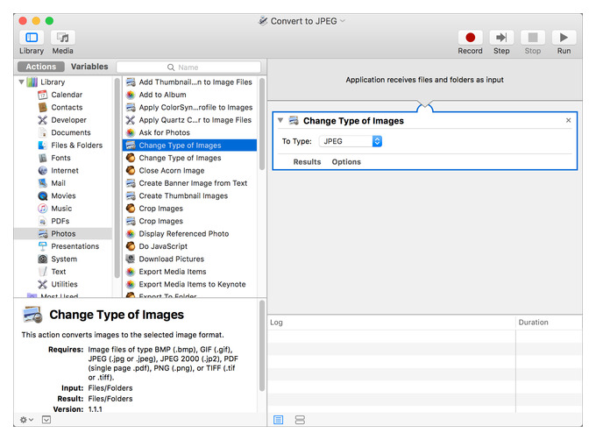The image size is (596, 440).
Task: Select the Close Acorn Image action
Action: [x=189, y=171]
